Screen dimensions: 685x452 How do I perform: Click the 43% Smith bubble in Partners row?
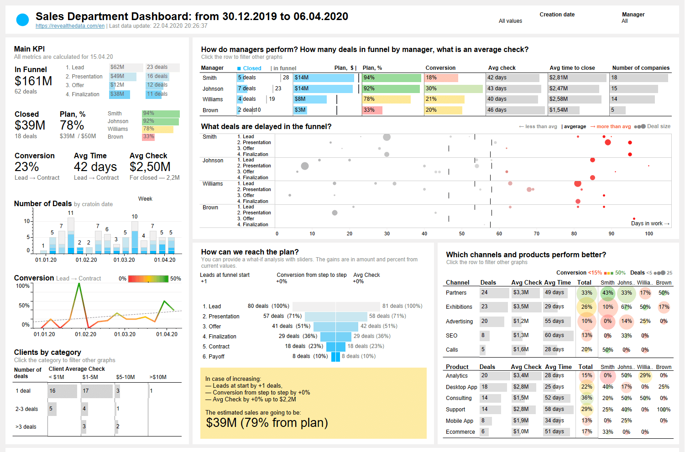607,293
